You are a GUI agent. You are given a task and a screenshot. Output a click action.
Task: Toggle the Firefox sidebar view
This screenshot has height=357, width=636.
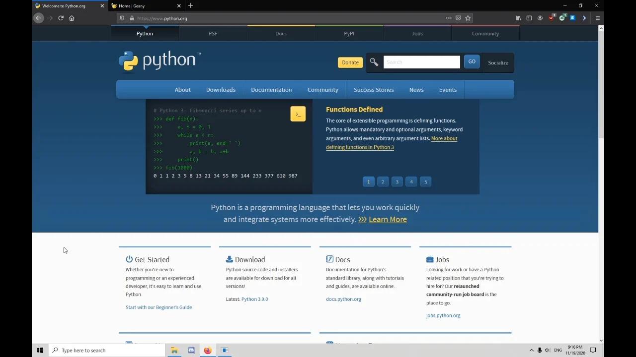529,18
